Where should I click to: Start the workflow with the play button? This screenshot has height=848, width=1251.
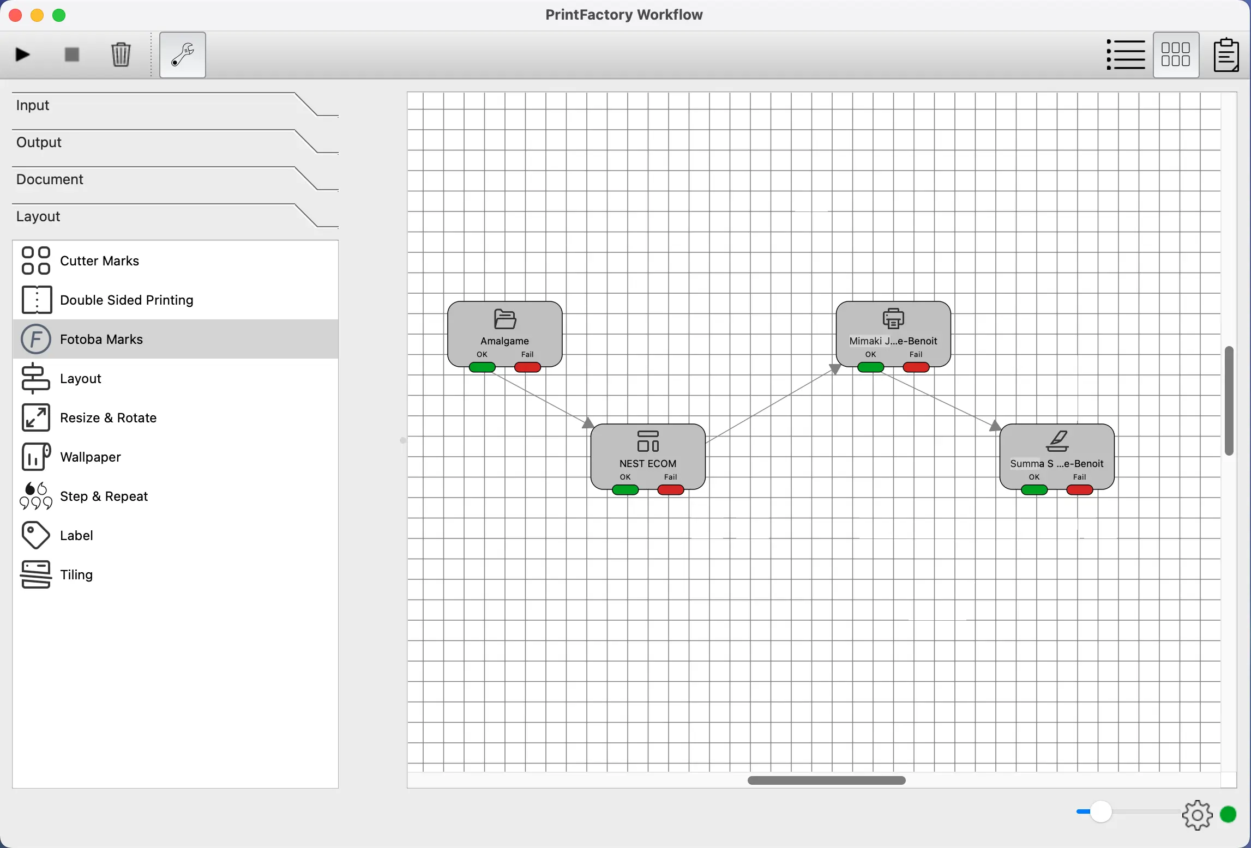(x=22, y=54)
